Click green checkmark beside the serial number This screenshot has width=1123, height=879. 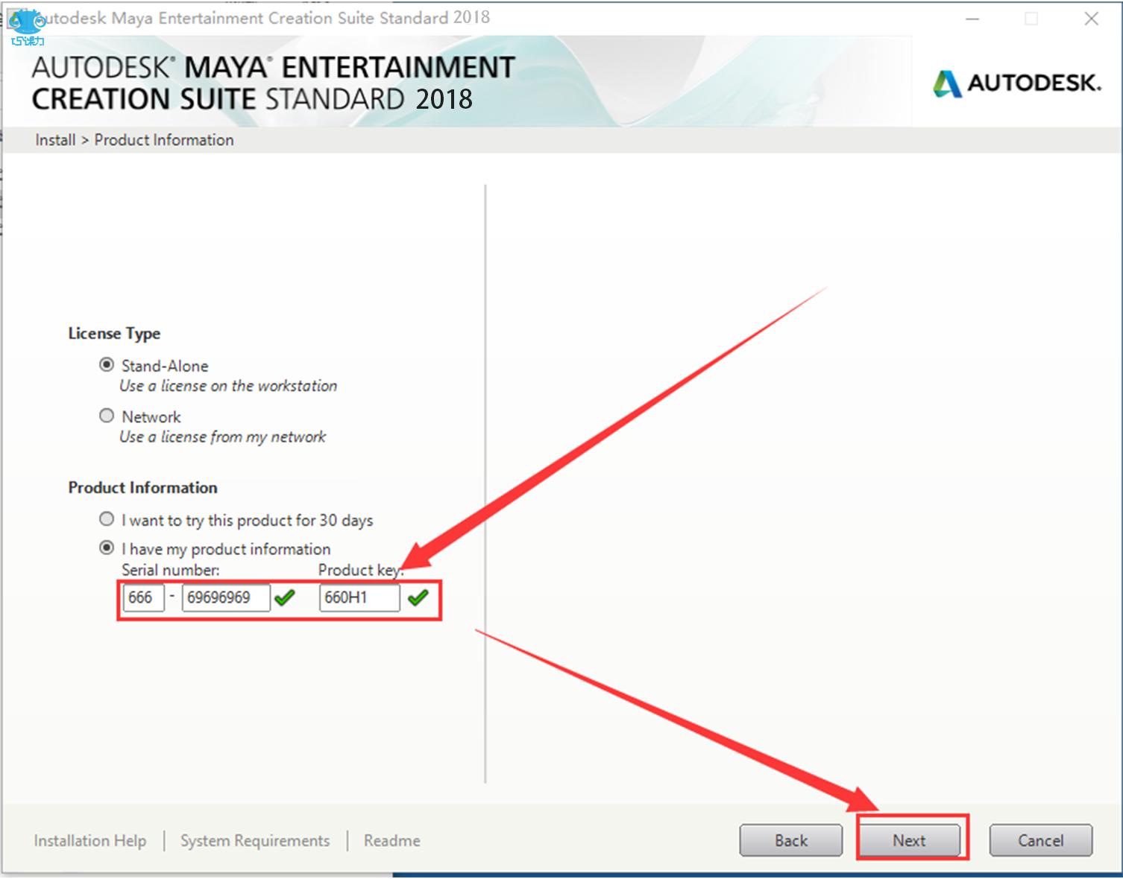pyautogui.click(x=285, y=597)
